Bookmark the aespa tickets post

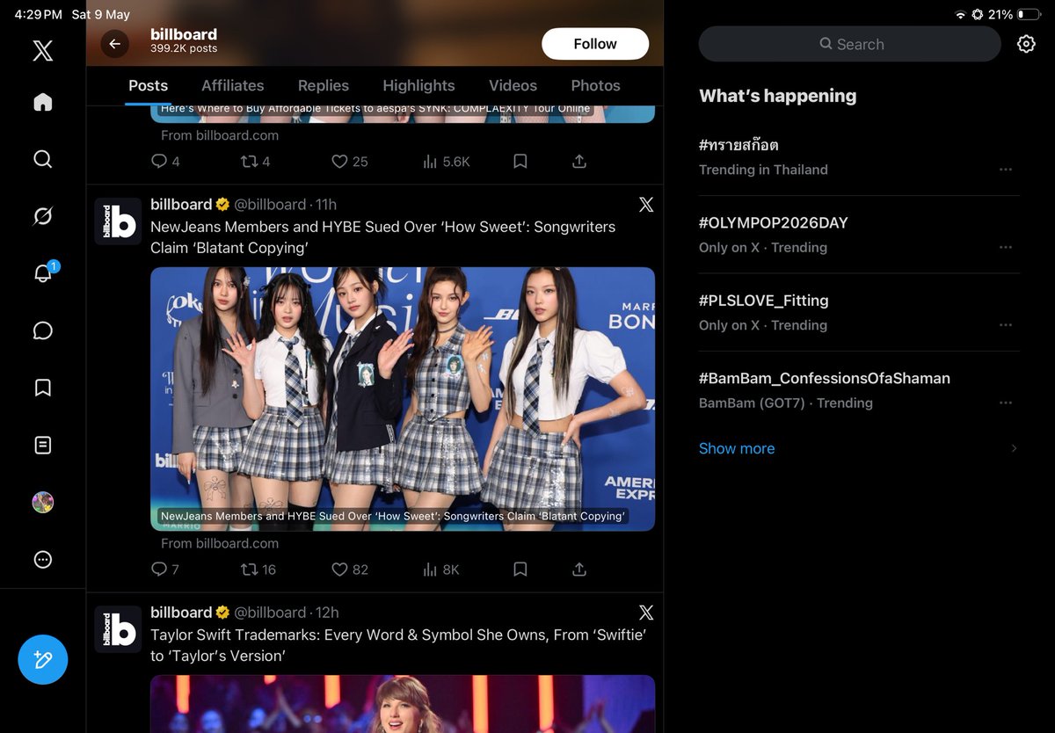[520, 162]
